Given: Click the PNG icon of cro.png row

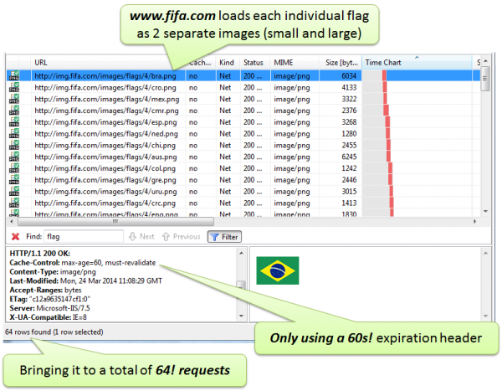Looking at the screenshot, I should (x=14, y=87).
